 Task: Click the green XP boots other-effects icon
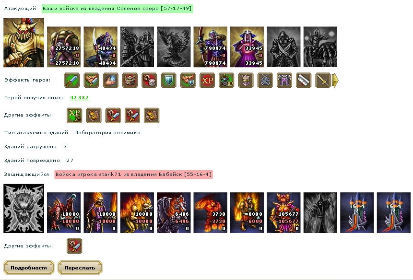[x=74, y=115]
